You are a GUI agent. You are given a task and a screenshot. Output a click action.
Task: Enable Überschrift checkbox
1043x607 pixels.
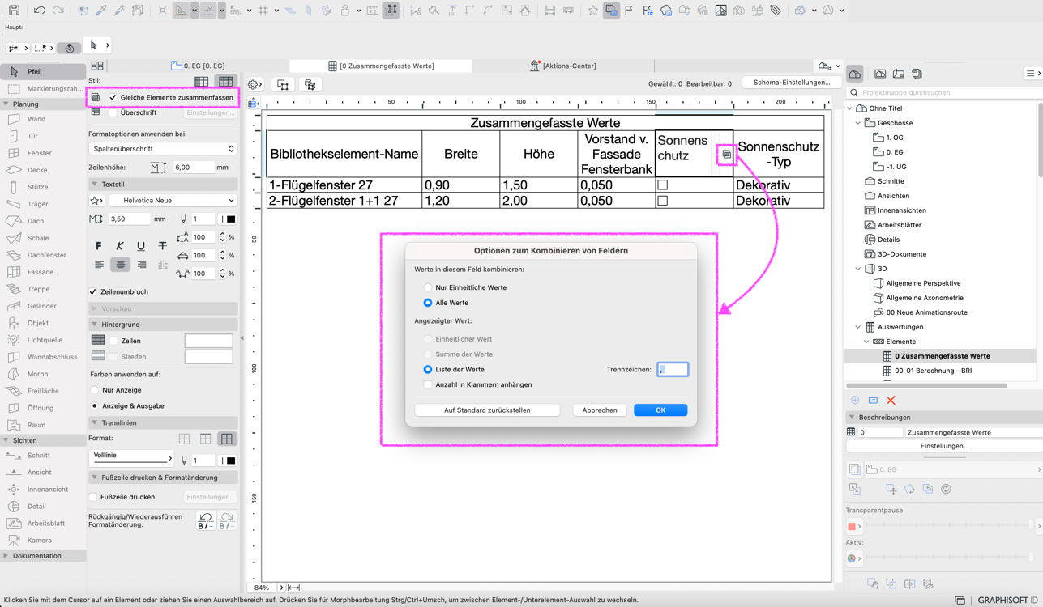(113, 112)
